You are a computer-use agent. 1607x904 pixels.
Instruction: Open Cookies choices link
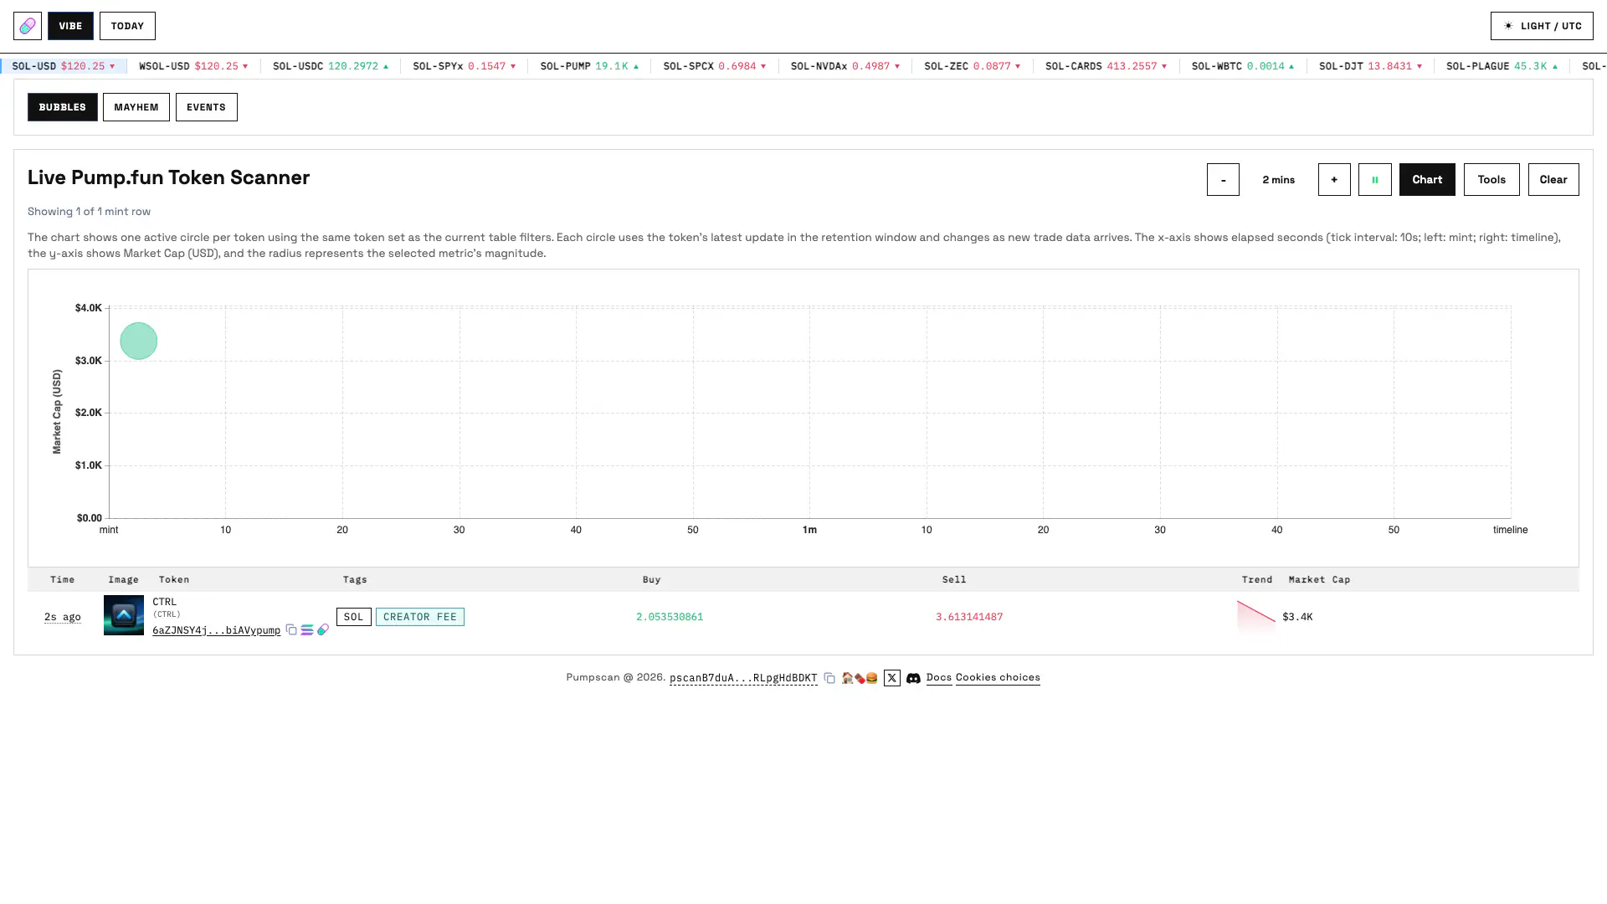point(998,677)
